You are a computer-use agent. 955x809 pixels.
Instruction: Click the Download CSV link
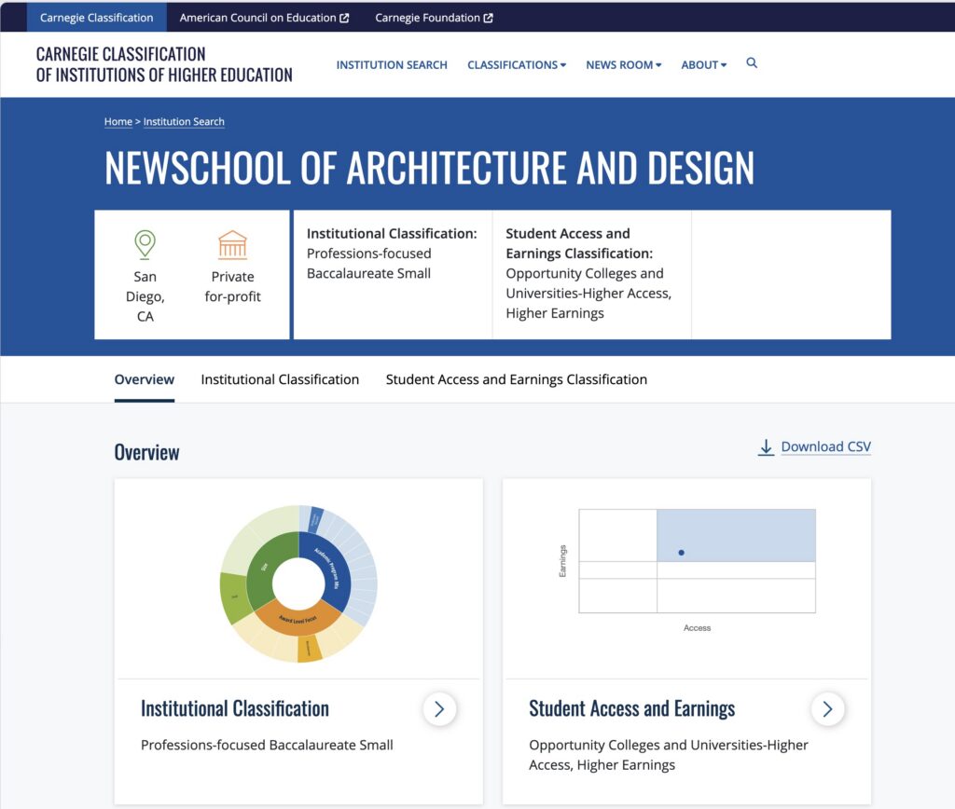point(825,447)
